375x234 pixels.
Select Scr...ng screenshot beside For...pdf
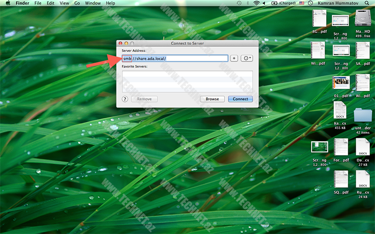click(x=320, y=146)
